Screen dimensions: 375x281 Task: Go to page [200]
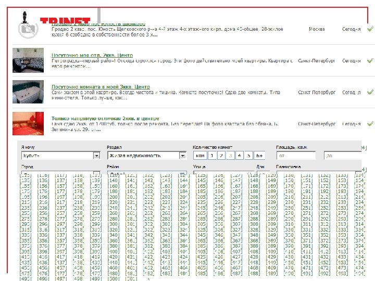coord(114,197)
